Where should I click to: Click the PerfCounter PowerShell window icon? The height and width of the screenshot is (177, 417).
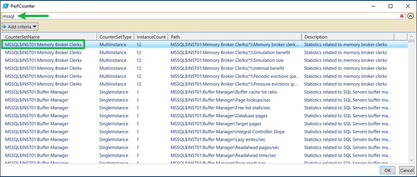[5, 6]
